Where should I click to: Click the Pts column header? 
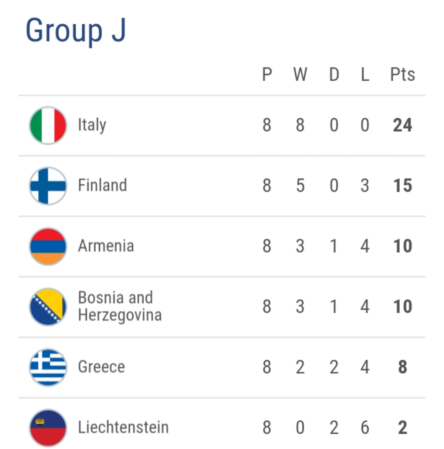(x=402, y=75)
